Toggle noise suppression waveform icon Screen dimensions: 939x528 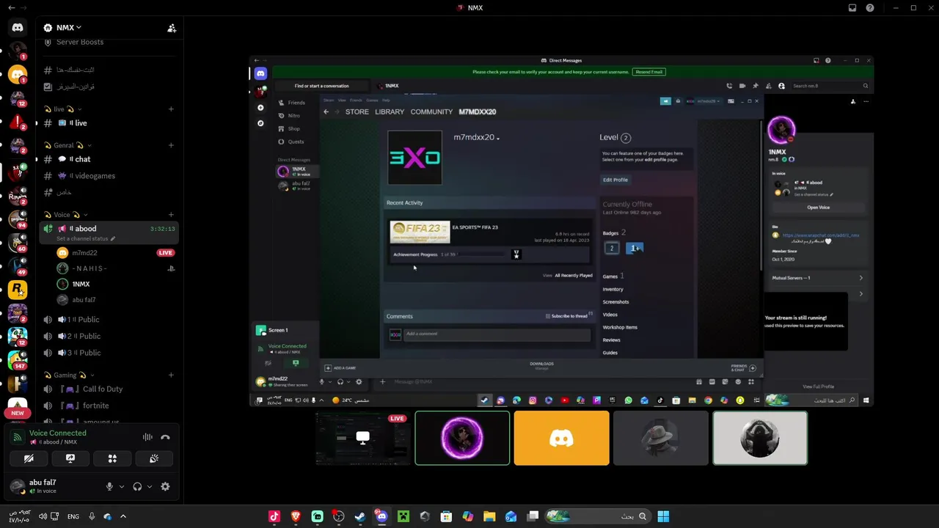147,437
